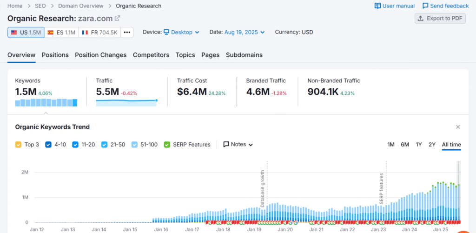476x233 pixels.
Task: Click the US flag icon
Action: pos(14,33)
